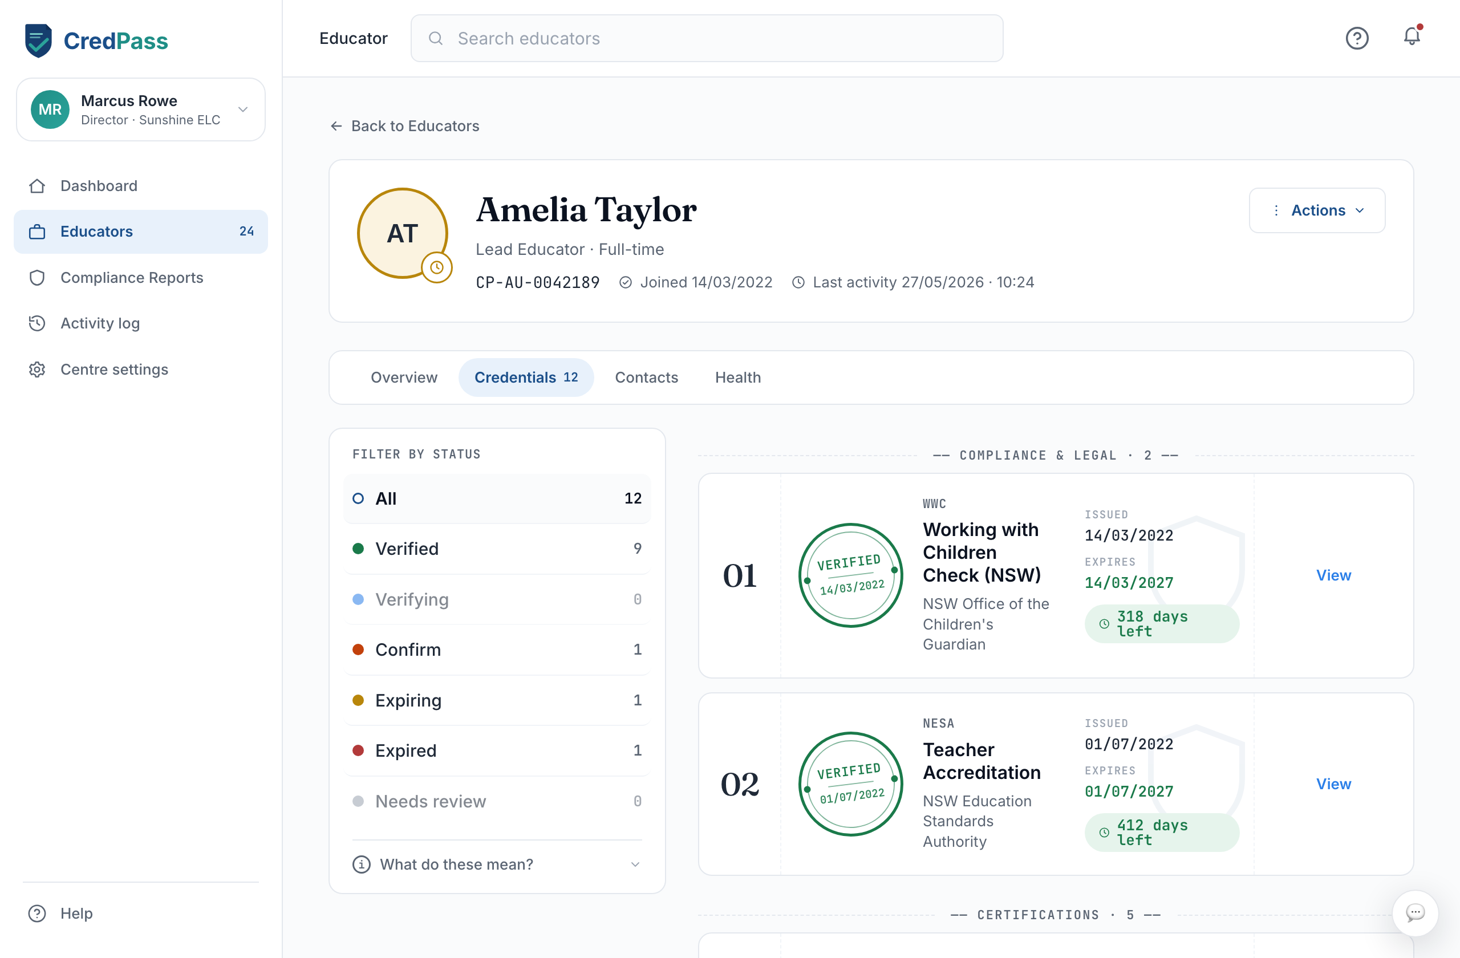This screenshot has height=958, width=1460.
Task: Open the Actions dropdown menu
Action: [1317, 210]
